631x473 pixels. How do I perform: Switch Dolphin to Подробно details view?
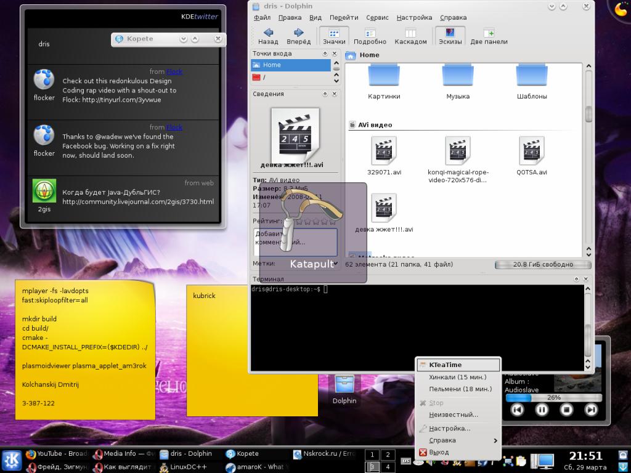[x=370, y=36]
